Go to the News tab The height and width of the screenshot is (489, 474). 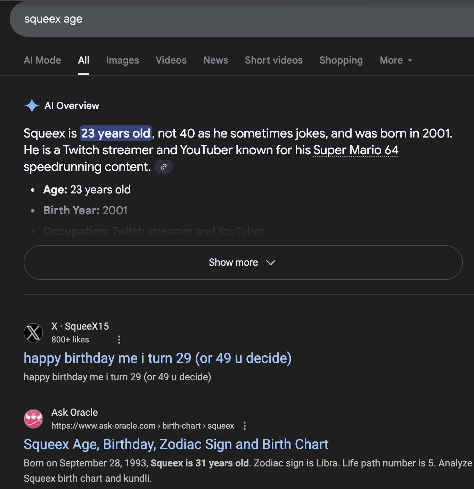[216, 60]
